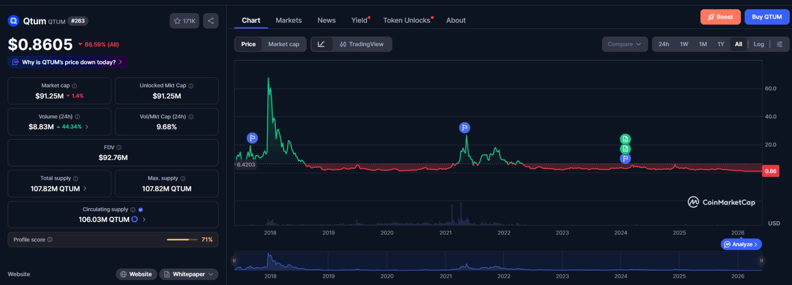The height and width of the screenshot is (285, 792).
Task: Open the Chart tab
Action: [251, 20]
